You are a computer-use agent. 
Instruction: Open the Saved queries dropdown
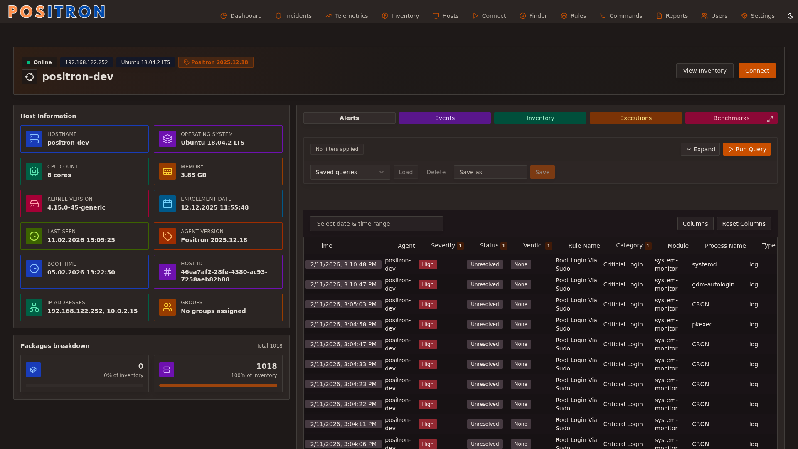(350, 172)
